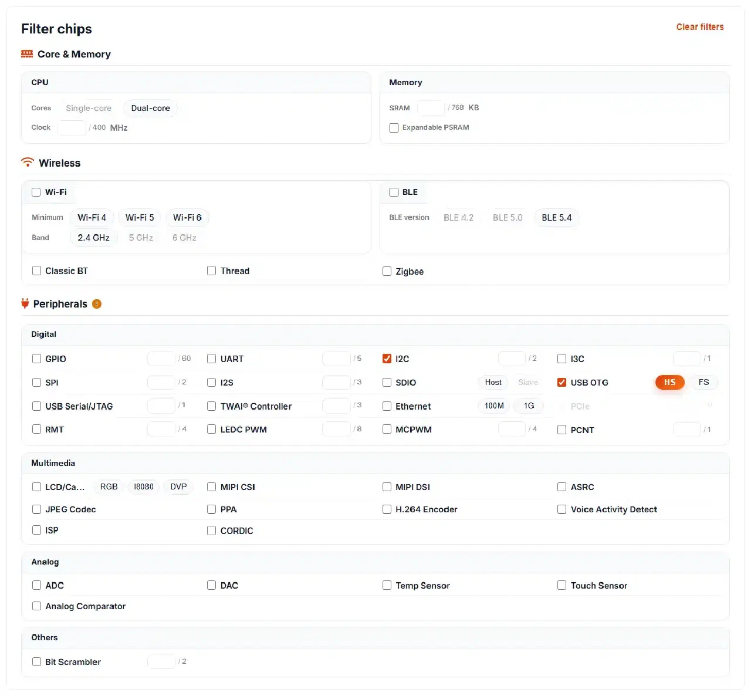Click the Core & Memory chip icon

coord(27,54)
